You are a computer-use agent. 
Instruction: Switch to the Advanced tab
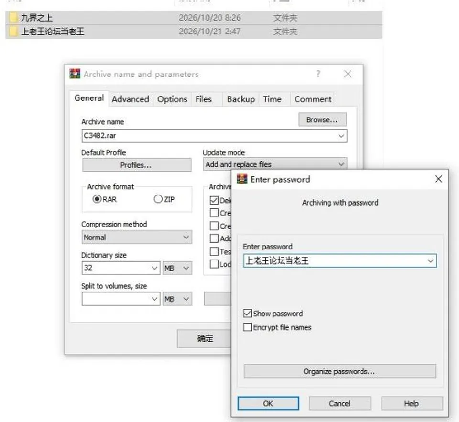click(131, 99)
